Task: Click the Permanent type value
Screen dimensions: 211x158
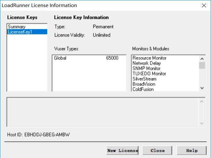Action: tap(103, 27)
